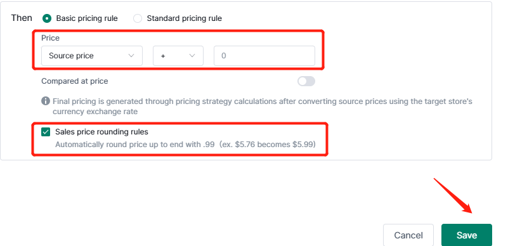Viewport: 508px width, 246px height.
Task: Select the Basic pricing rule radio button
Action: coord(47,18)
